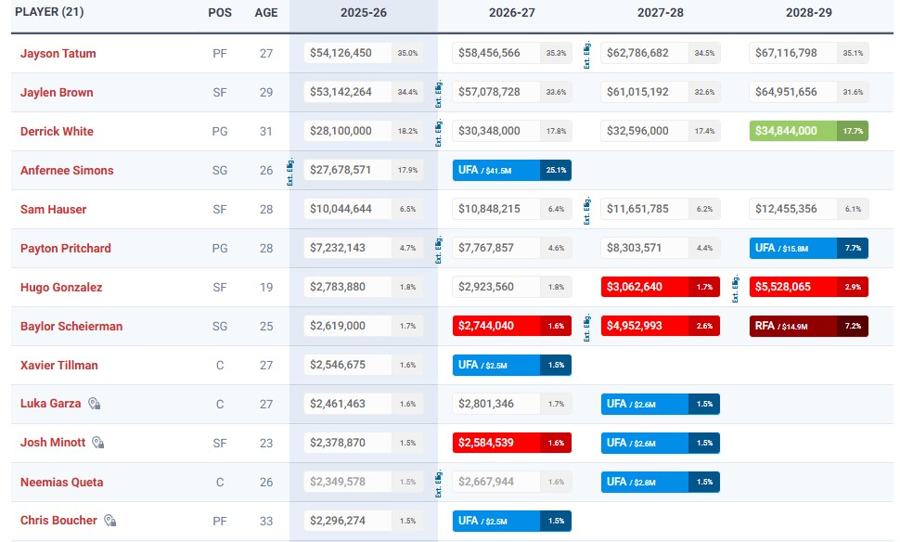
Task: Select Derrick White's green $34,844,000 salary cell
Action: pyautogui.click(x=805, y=131)
